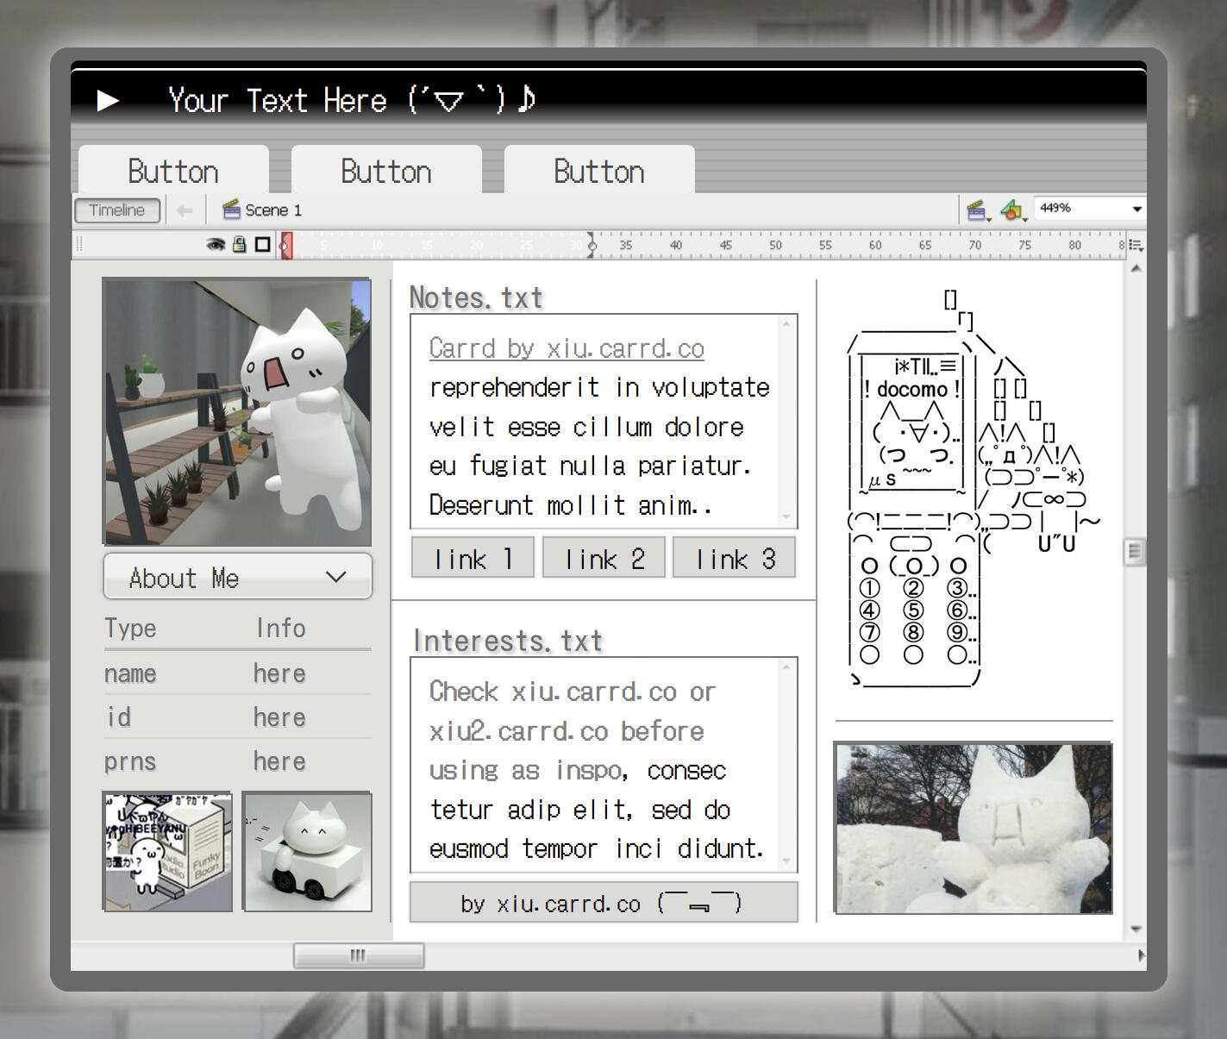Click the link 2 button

click(604, 559)
